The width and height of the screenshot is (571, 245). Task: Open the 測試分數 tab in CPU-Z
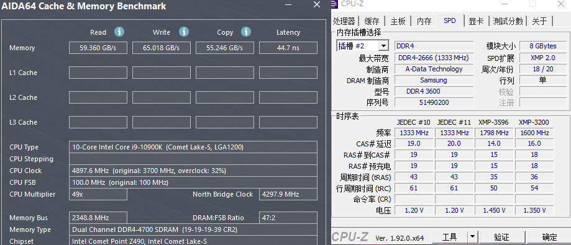(x=508, y=21)
